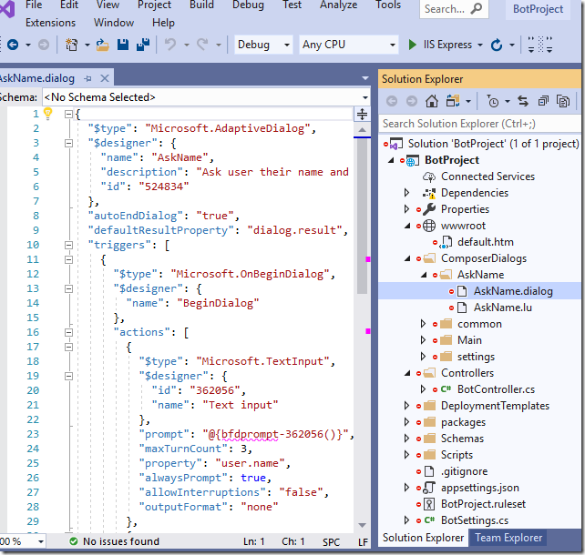Collapse actions fold at line 16
The image size is (585, 555).
(68, 332)
